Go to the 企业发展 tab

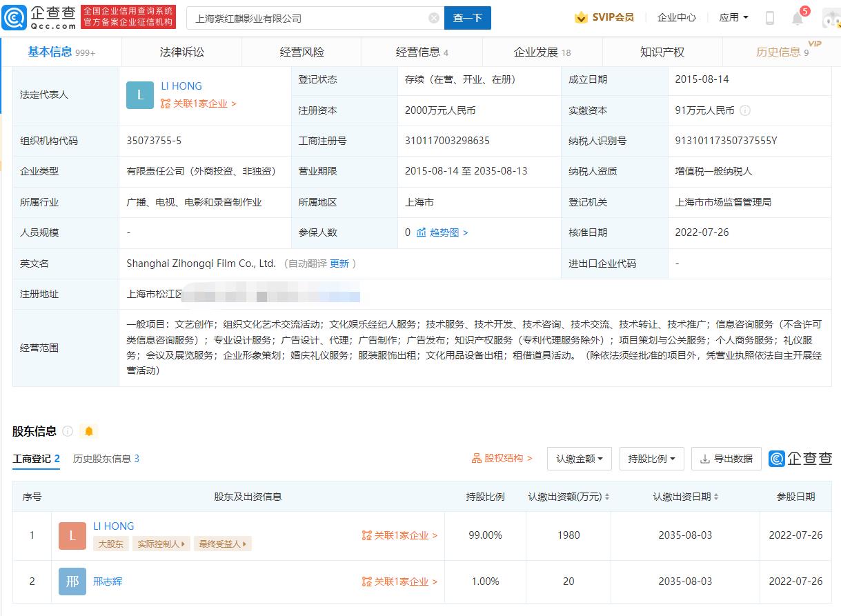(x=542, y=52)
